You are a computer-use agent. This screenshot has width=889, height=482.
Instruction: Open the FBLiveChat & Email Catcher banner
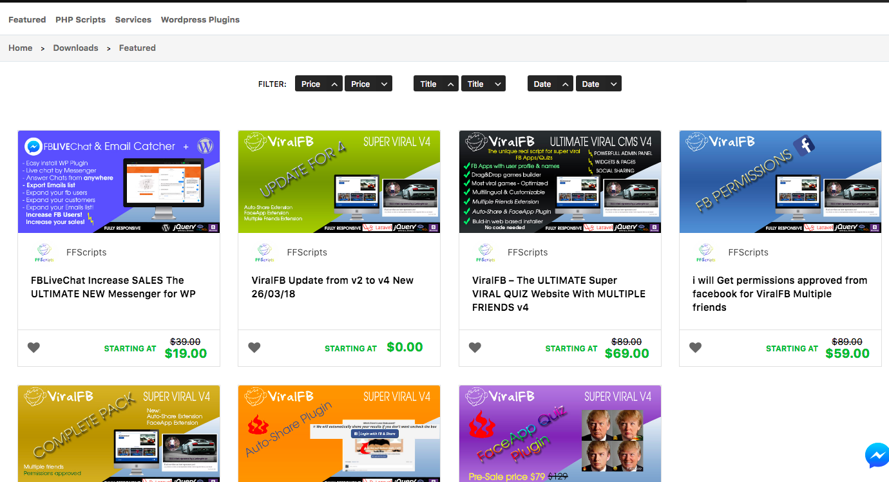119,181
